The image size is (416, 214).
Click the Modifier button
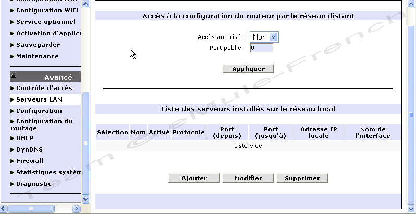[248, 178]
